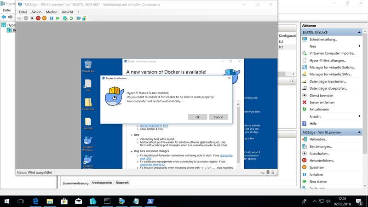Click Datenträger bearbeiten action
The width and height of the screenshot is (368, 207).
tap(328, 81)
